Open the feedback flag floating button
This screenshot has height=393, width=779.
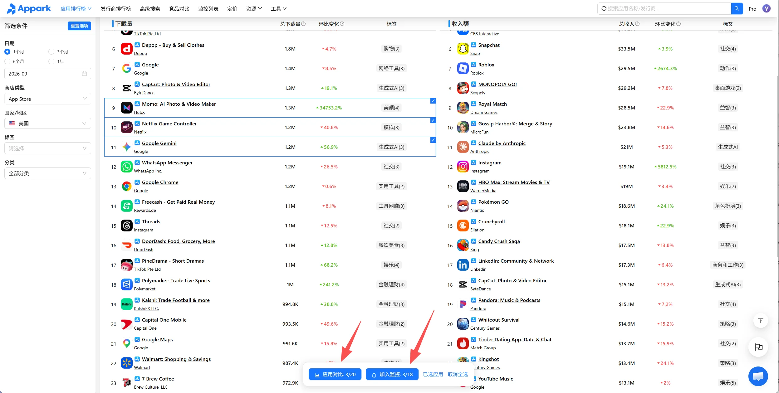(758, 347)
